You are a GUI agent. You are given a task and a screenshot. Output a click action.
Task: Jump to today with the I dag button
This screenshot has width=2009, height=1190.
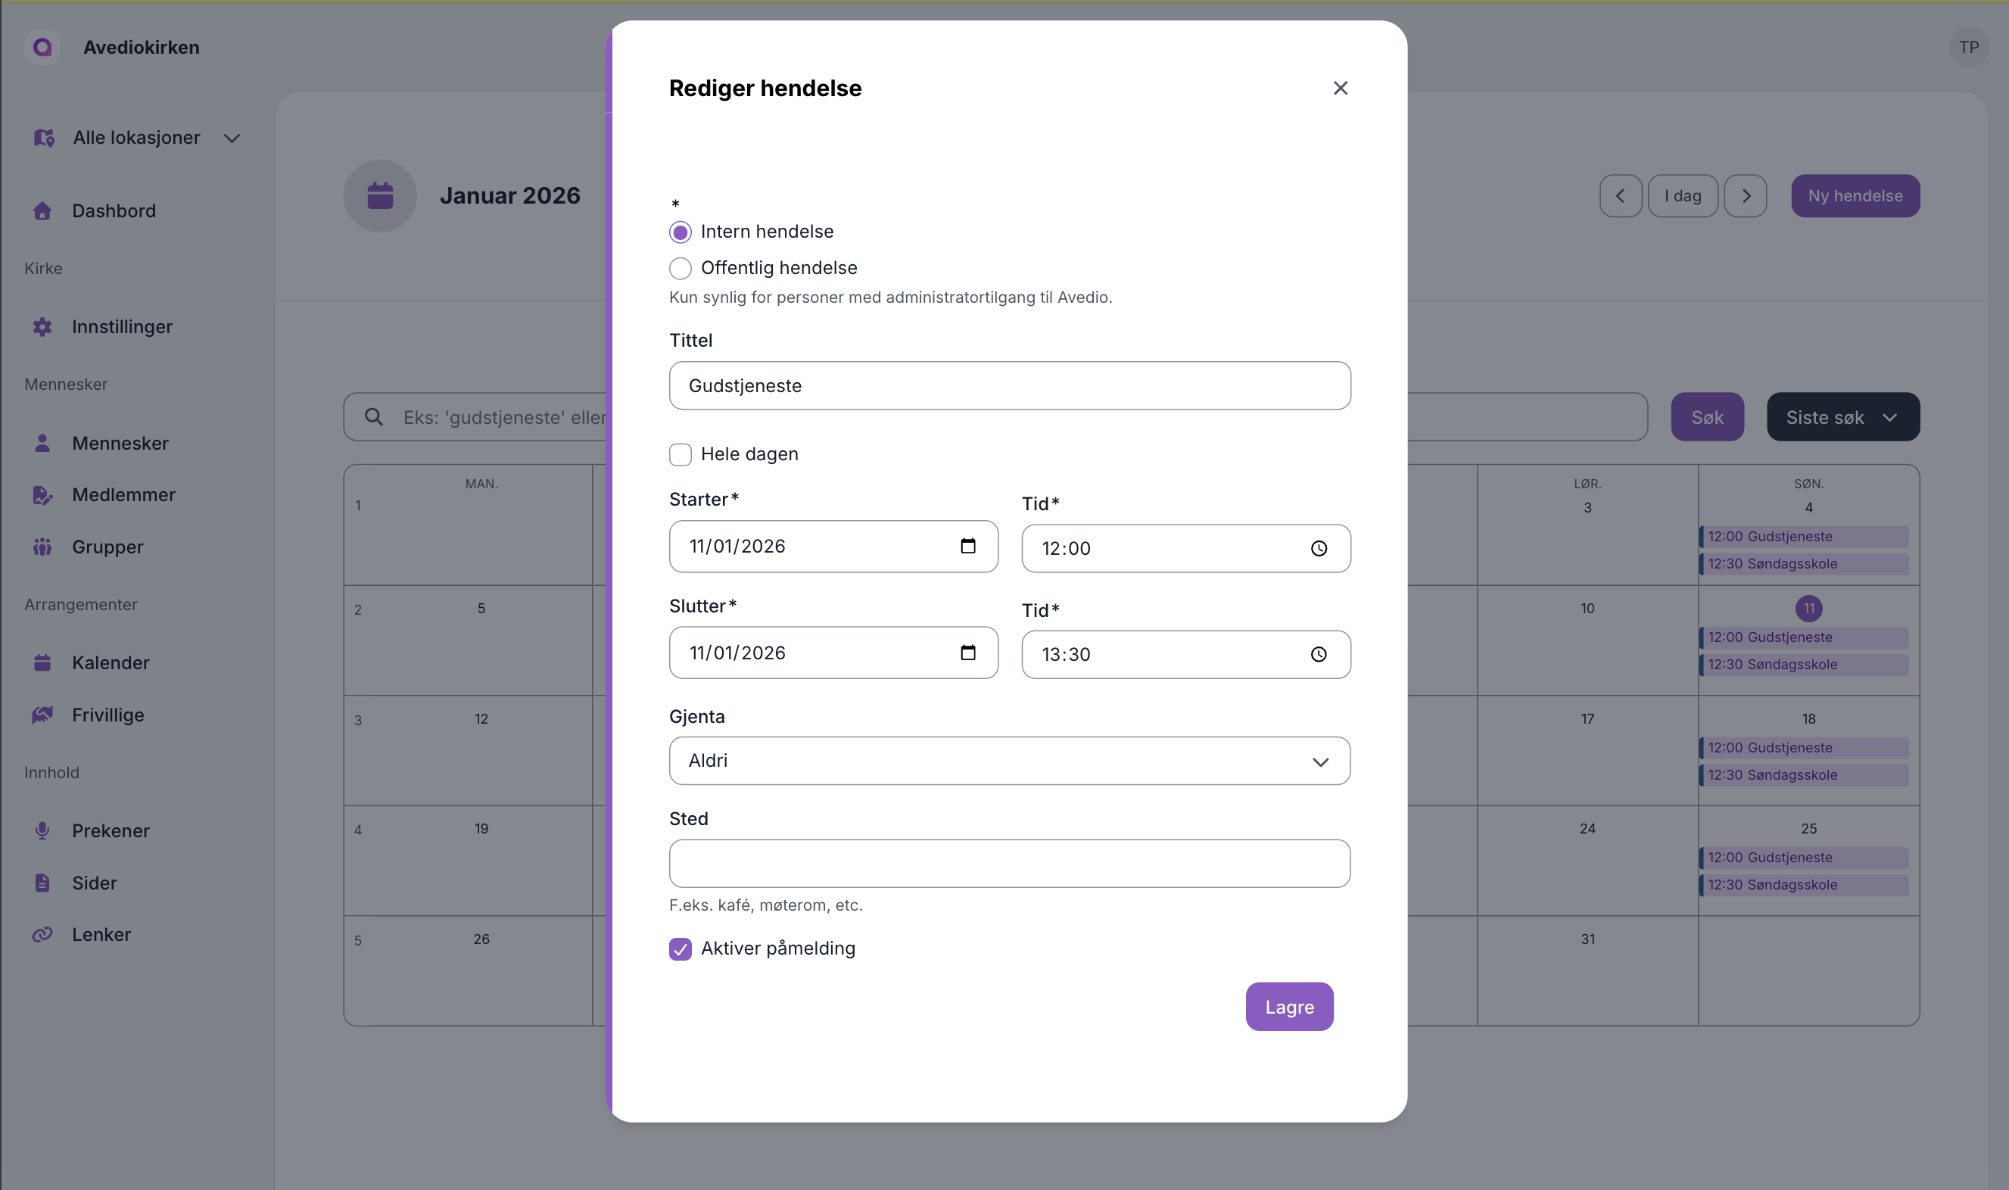coord(1684,195)
